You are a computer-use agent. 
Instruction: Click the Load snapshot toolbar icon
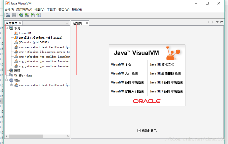(x=8, y=15)
